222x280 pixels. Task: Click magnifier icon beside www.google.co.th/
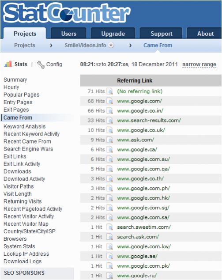[110, 178]
